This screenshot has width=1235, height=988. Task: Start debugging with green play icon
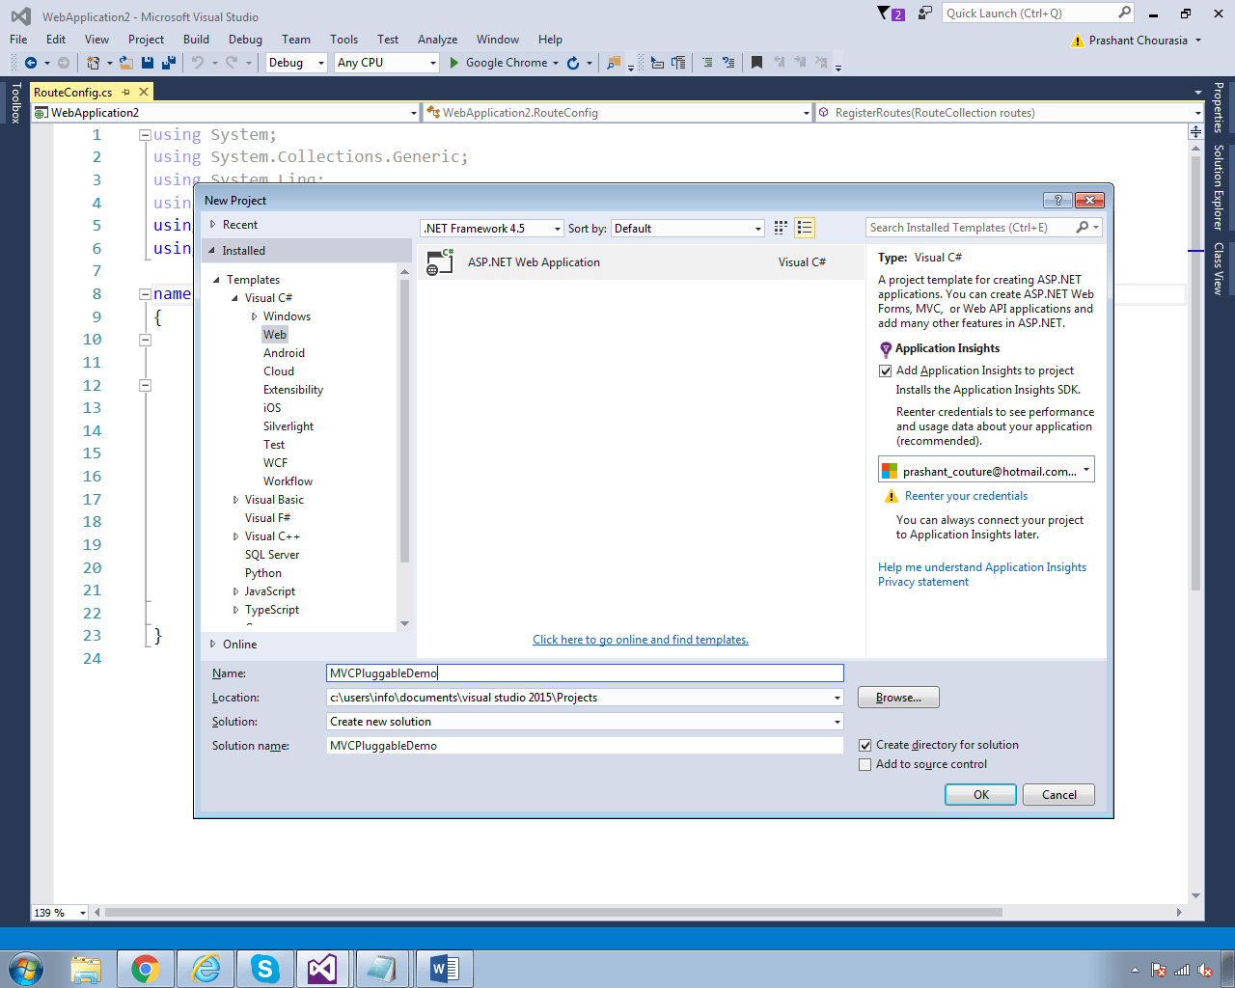coord(454,63)
